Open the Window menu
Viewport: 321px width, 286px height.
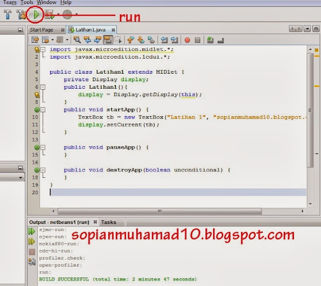point(47,3)
